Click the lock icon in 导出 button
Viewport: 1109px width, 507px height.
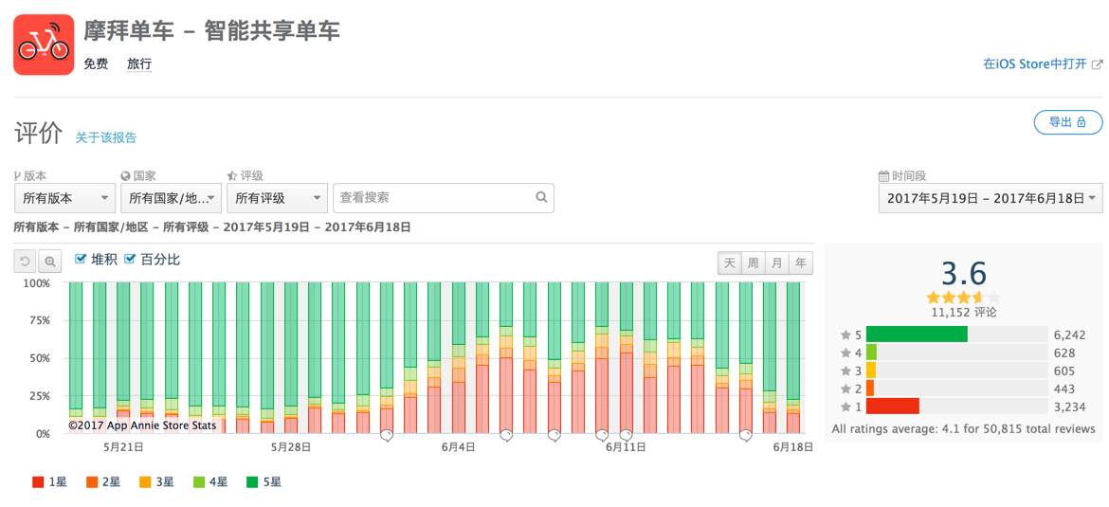coord(1082,122)
